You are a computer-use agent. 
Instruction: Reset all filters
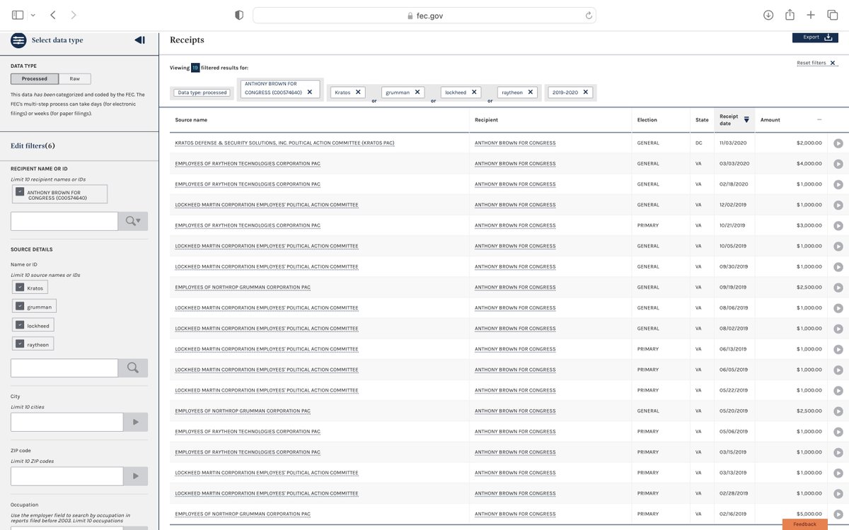pos(817,63)
